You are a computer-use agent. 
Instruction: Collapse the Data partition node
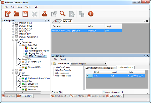[x=13, y=40]
